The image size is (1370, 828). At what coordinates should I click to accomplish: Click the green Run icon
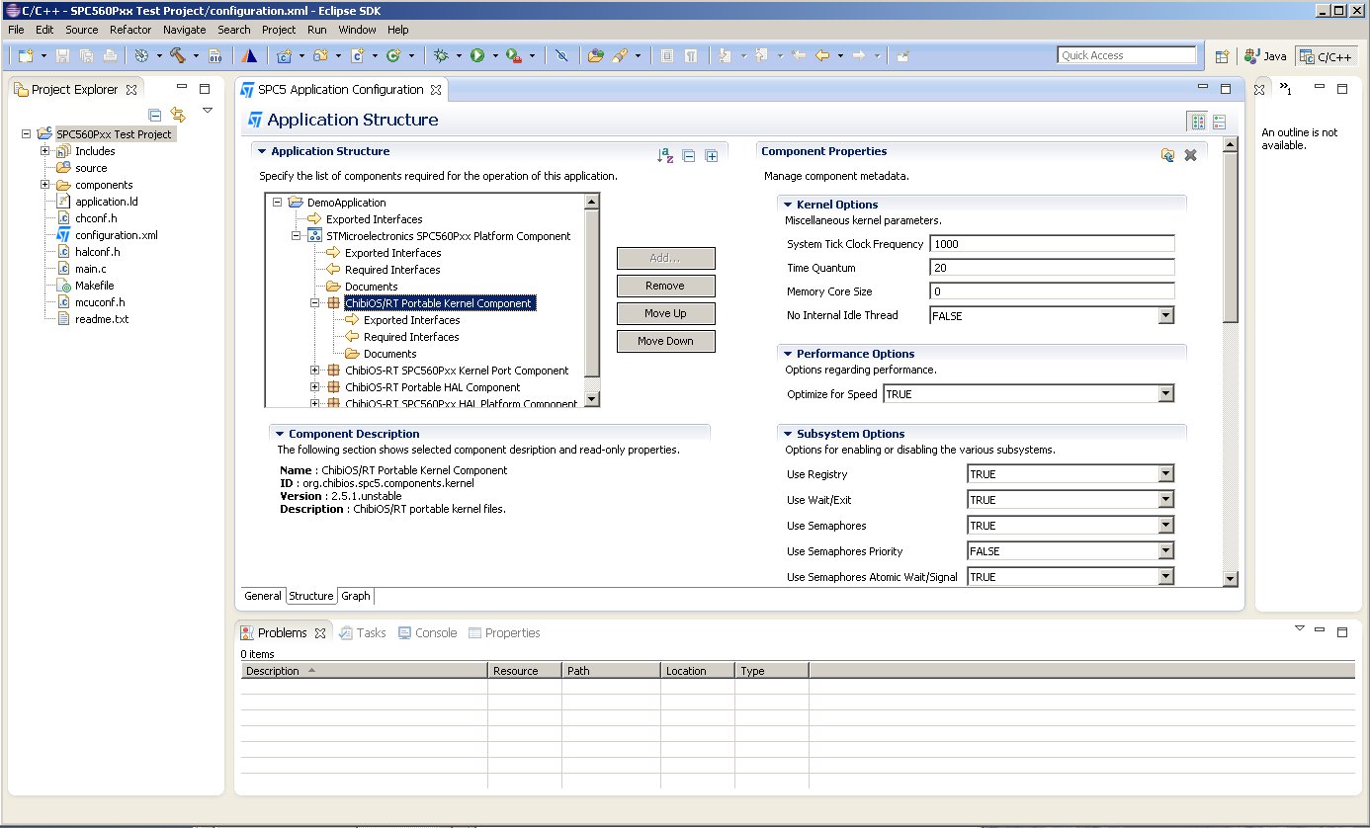click(x=477, y=56)
